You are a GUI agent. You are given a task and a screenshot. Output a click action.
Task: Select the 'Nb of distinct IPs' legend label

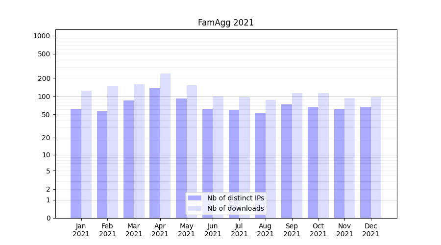(x=235, y=198)
